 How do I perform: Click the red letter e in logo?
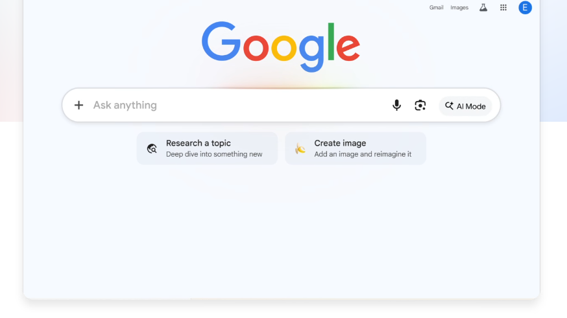[348, 47]
